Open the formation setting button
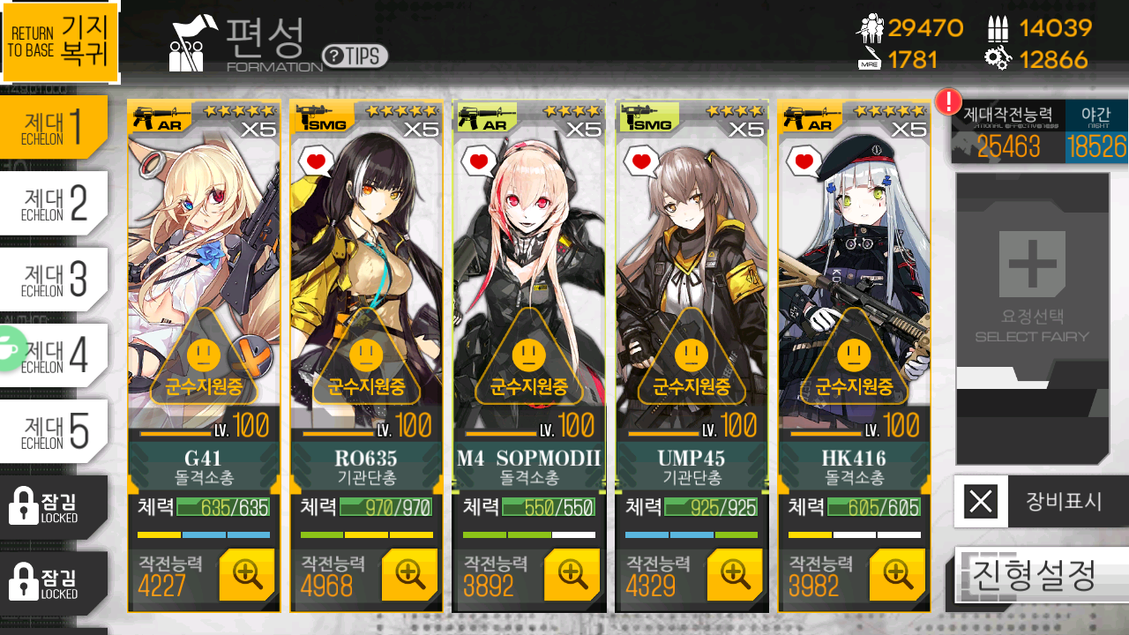Image resolution: width=1129 pixels, height=635 pixels. click(1041, 575)
